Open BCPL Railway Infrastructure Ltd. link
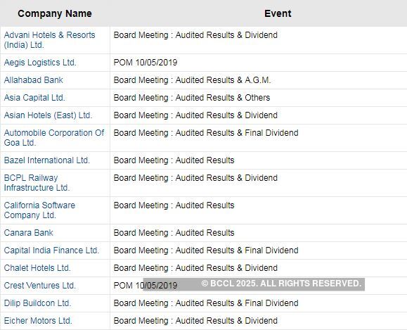Viewport: 407px width, 330px height. pos(37,183)
